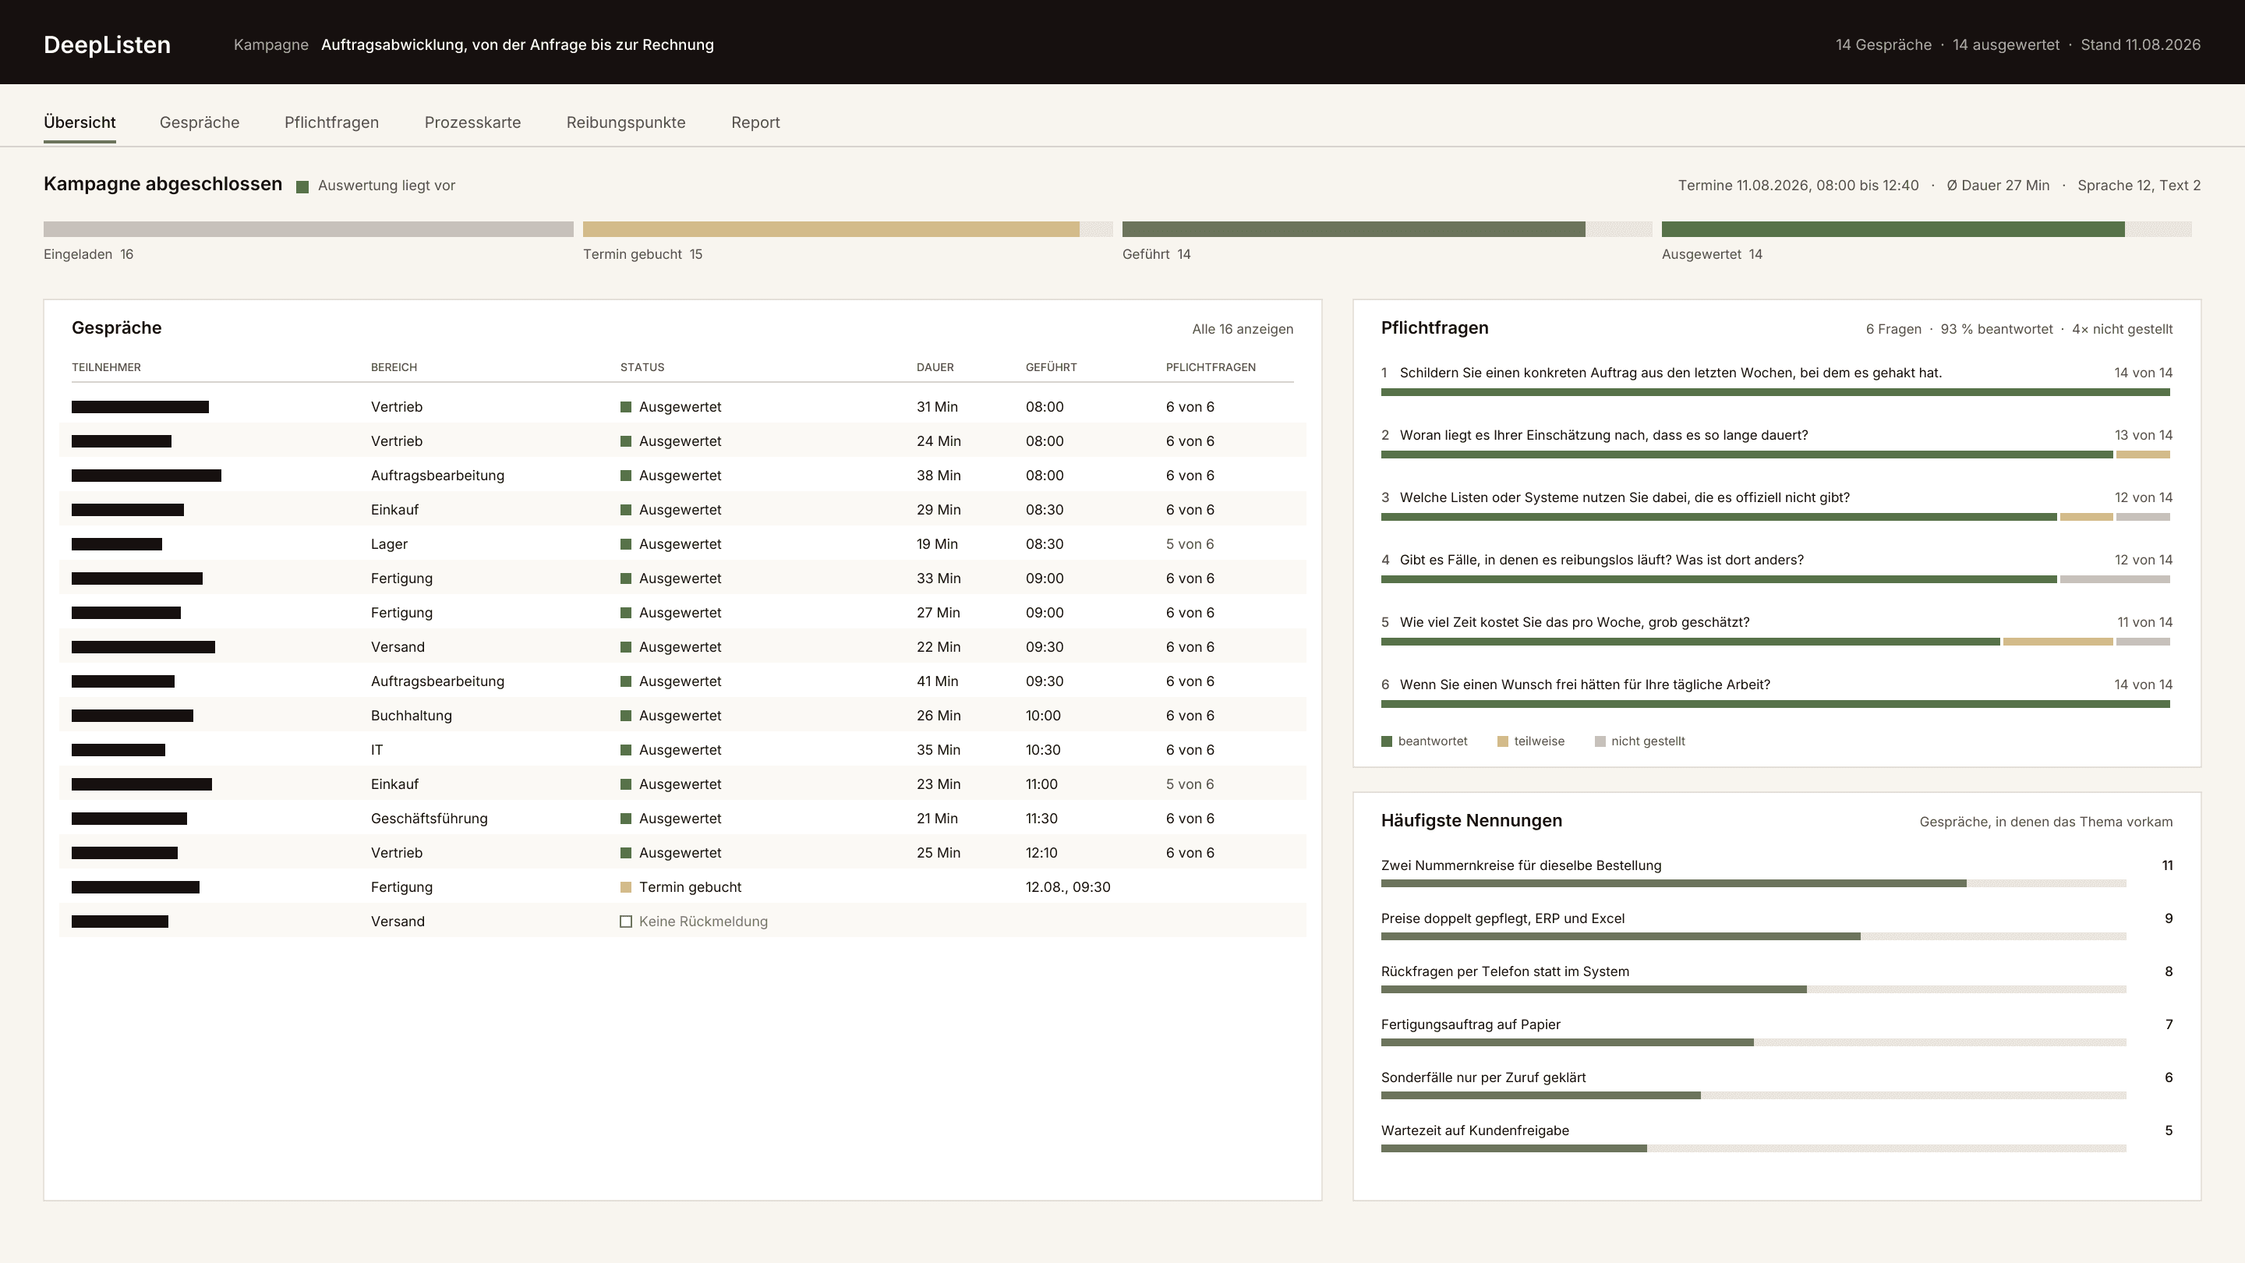The image size is (2245, 1263).
Task: Click status icon of the 33 Min Fertigung row
Action: [x=626, y=578]
